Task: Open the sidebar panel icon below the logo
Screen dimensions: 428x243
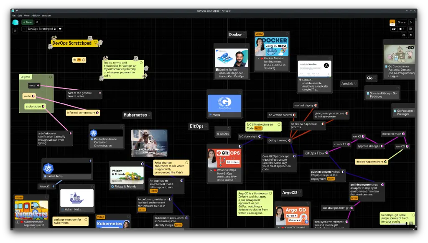Action: [x=15, y=31]
